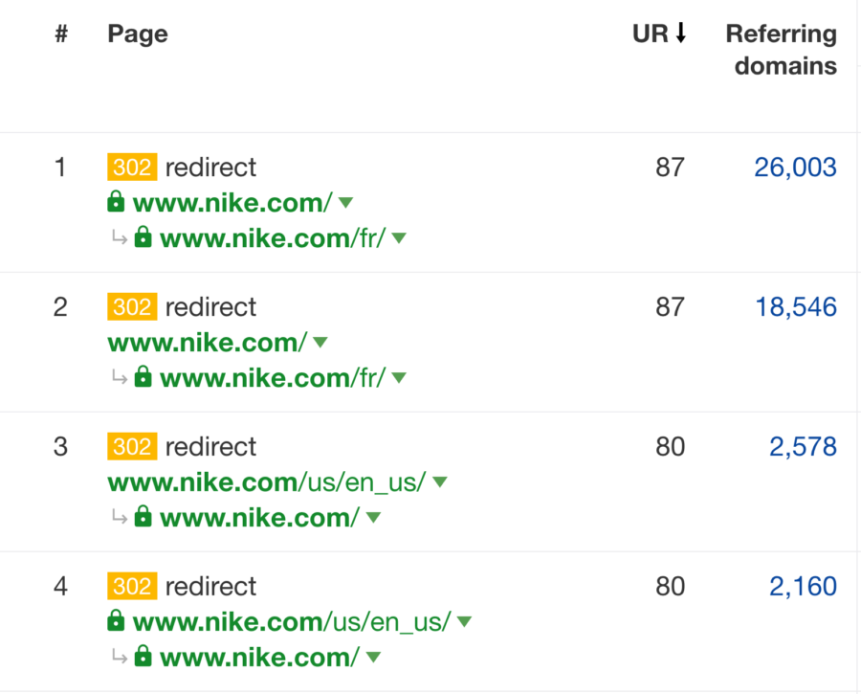861x694 pixels.
Task: Open dropdown beside row 4 target www.nike.com/
Action: [373, 657]
